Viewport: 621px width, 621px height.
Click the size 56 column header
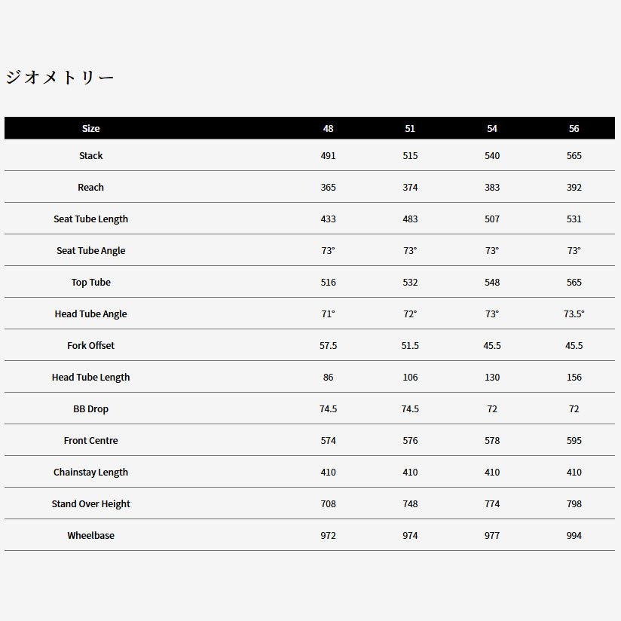click(x=574, y=129)
